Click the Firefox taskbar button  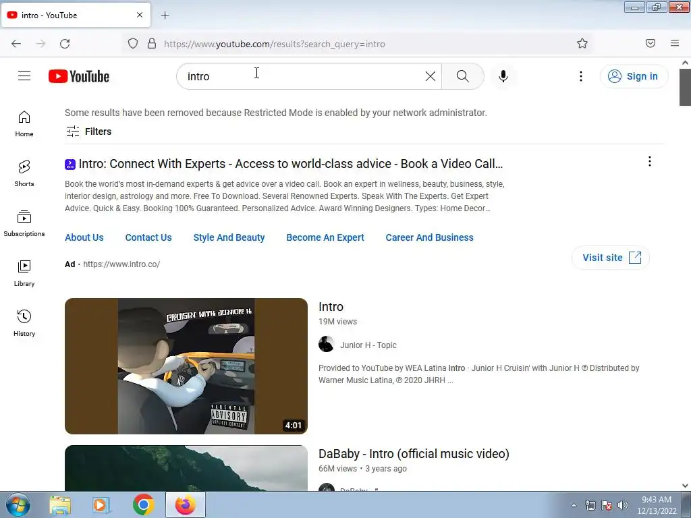coord(186,505)
